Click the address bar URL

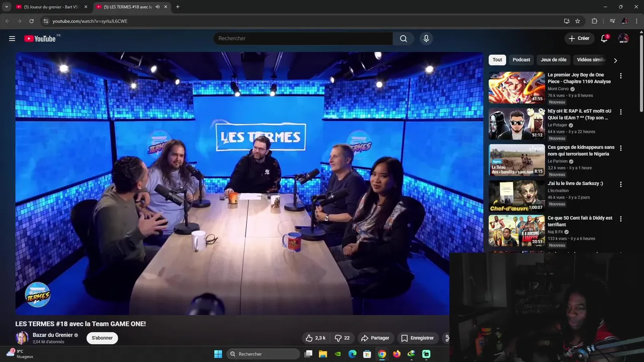click(90, 21)
